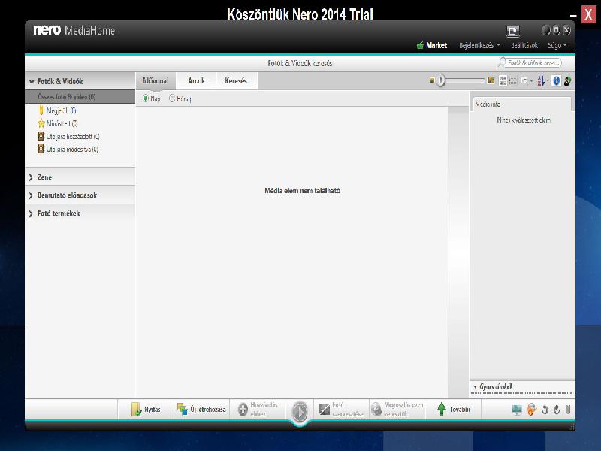Click the small thumbnail size icon
The width and height of the screenshot is (601, 451).
click(432, 80)
